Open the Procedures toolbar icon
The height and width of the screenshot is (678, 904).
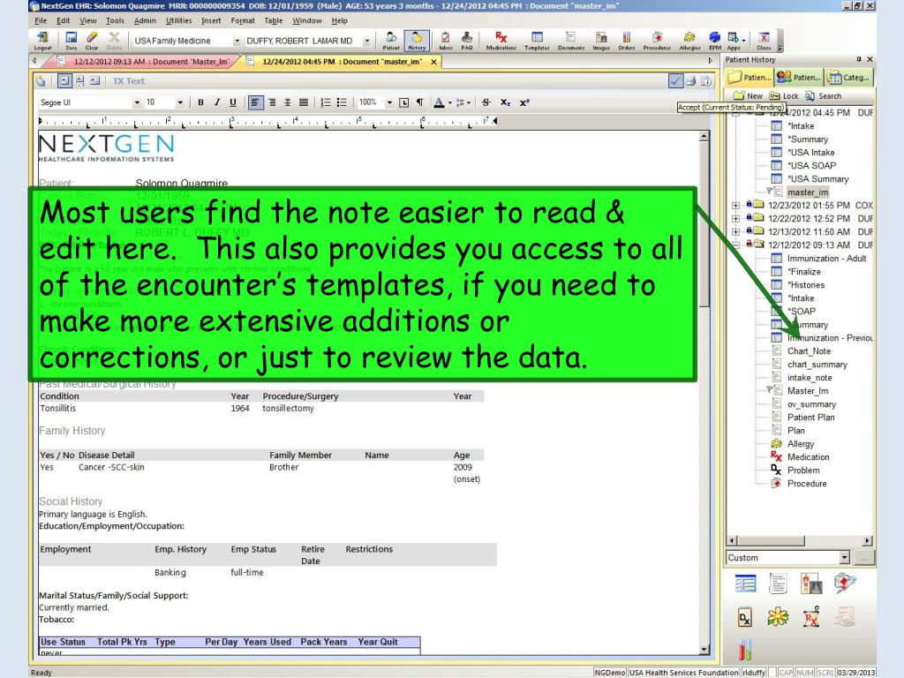[x=657, y=41]
